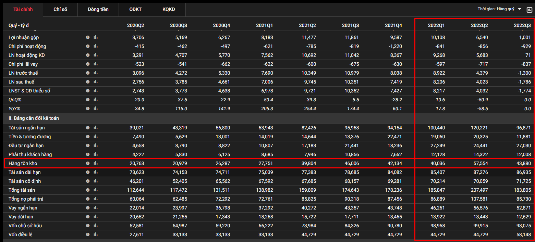Go to the KQKD tab

169,10
